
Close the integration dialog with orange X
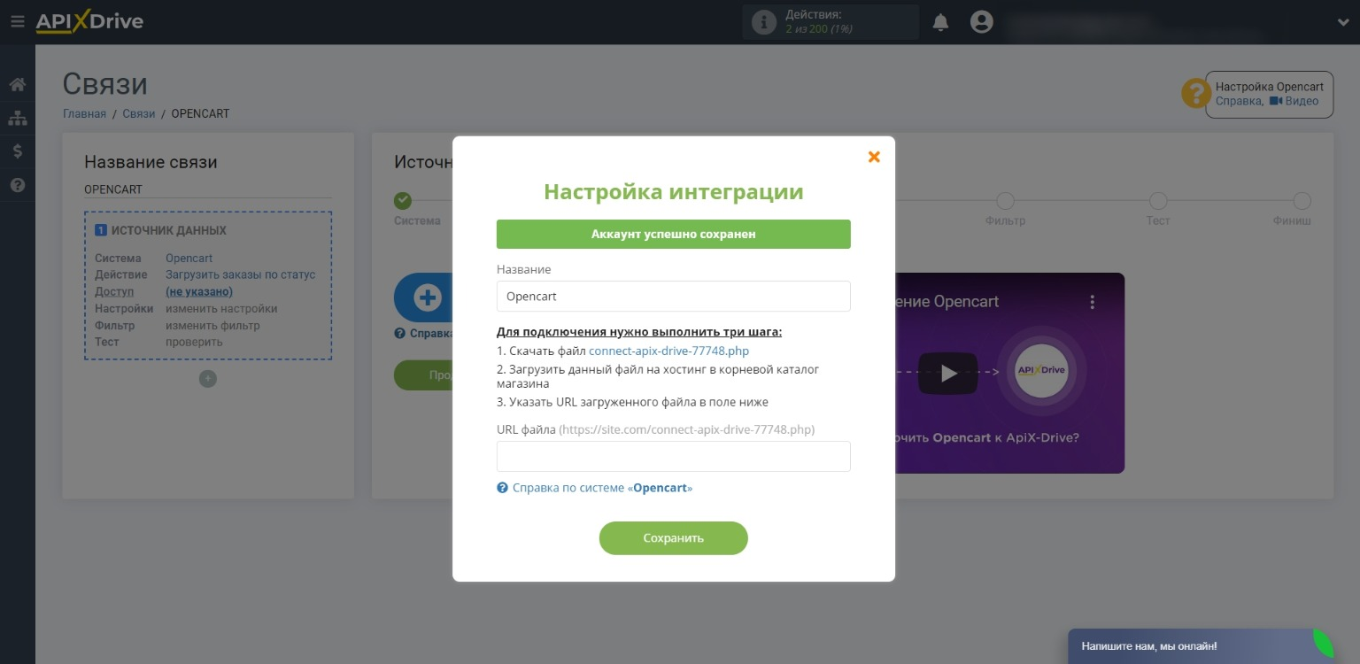point(874,157)
